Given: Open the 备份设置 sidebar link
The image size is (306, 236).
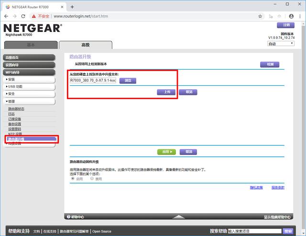Looking at the screenshot, I should coord(14,124).
